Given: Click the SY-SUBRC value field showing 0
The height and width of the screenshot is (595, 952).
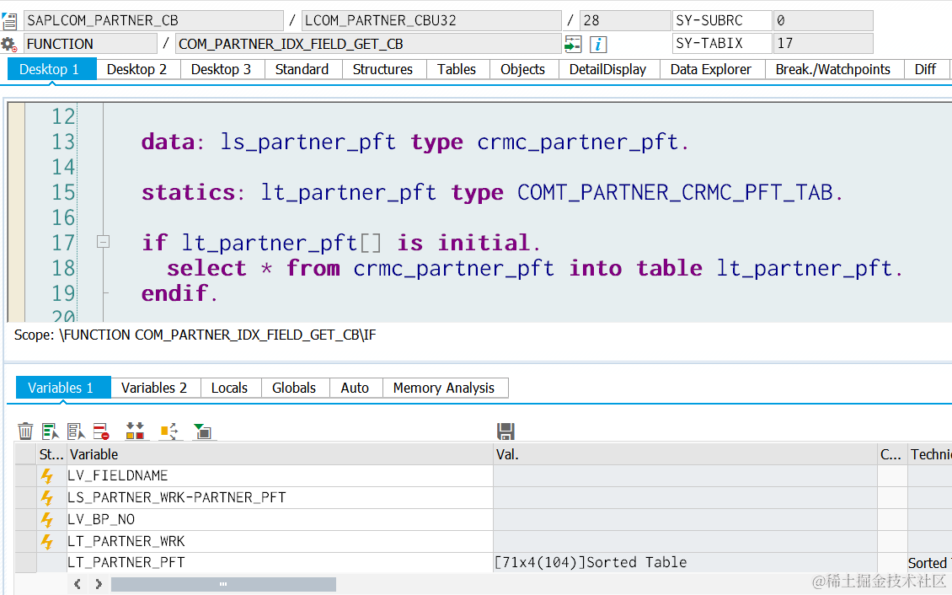Looking at the screenshot, I should point(823,20).
